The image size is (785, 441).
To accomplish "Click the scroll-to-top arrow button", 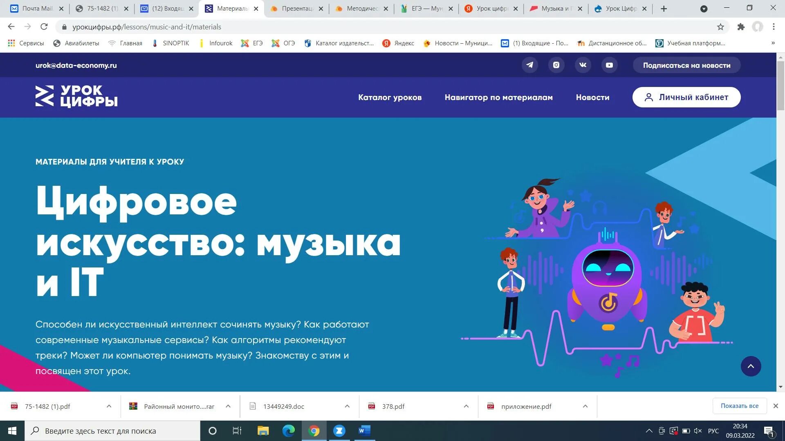I will (x=752, y=366).
